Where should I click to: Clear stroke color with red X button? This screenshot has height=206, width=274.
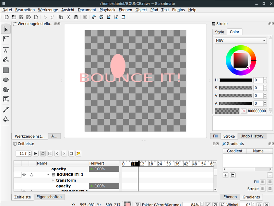click(243, 111)
